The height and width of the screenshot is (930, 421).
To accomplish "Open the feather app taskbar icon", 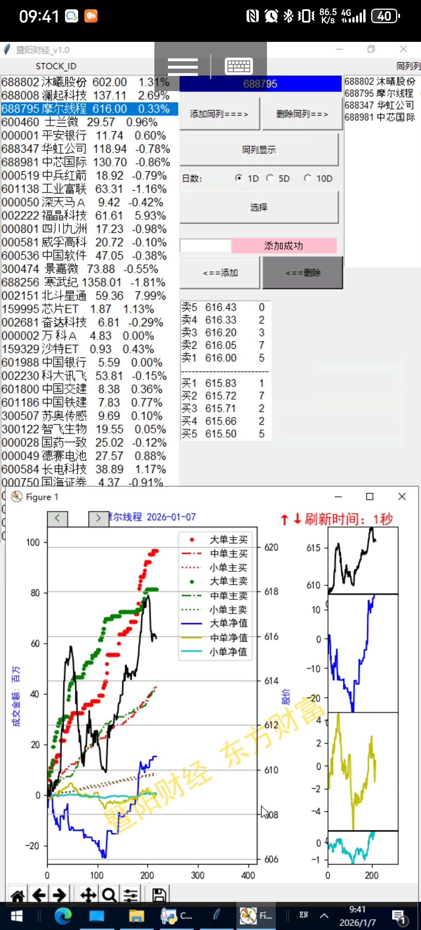I will [216, 915].
